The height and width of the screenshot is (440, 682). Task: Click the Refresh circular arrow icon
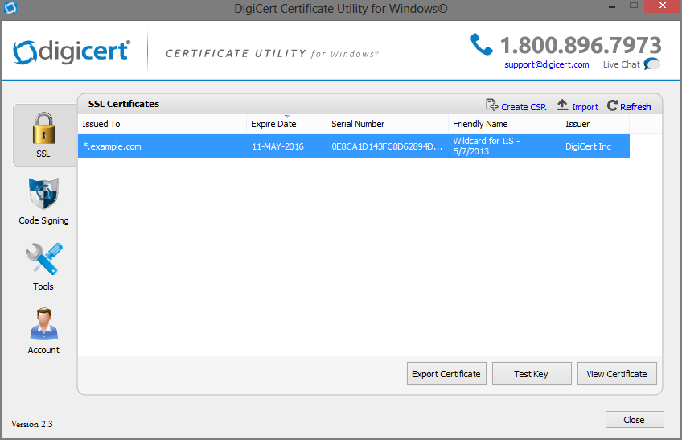tap(612, 105)
